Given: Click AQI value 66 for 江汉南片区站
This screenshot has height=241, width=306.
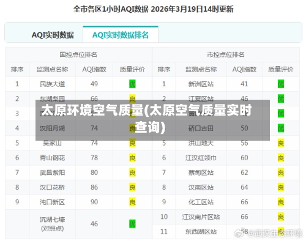Looking at the screenshot, I should (x=244, y=217).
